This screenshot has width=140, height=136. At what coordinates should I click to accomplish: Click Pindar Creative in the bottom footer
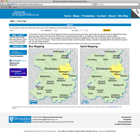click(x=111, y=131)
